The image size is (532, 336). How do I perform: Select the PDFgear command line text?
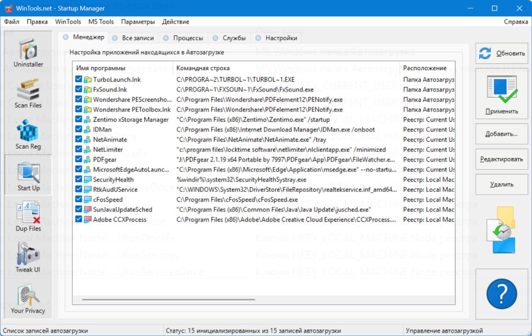[285, 159]
